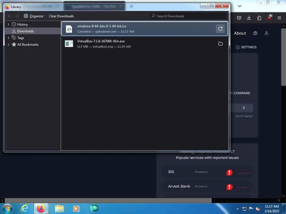
Task: Select Tags in the Library sidebar
Action: pyautogui.click(x=21, y=38)
